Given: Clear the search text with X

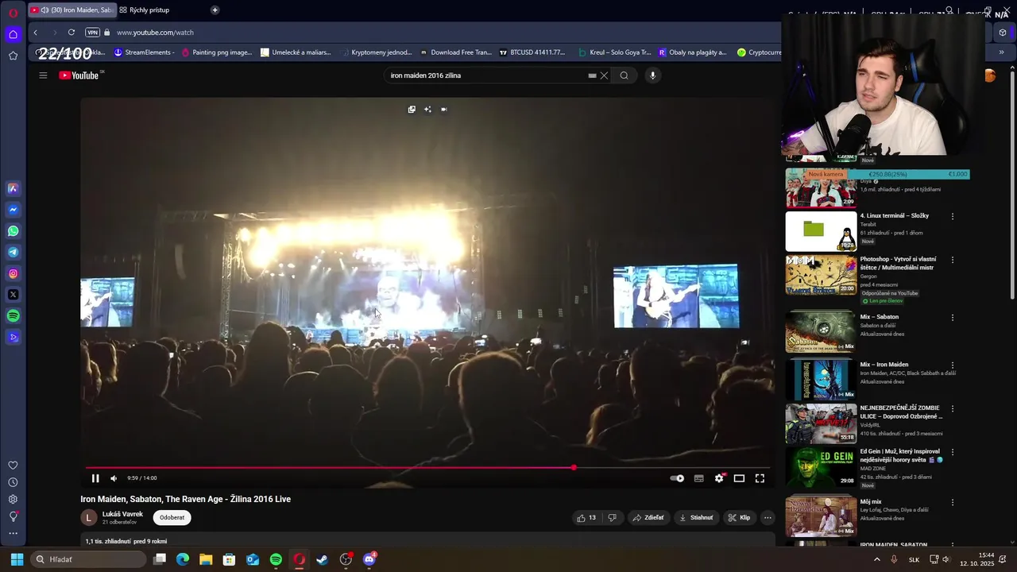Looking at the screenshot, I should (x=604, y=75).
